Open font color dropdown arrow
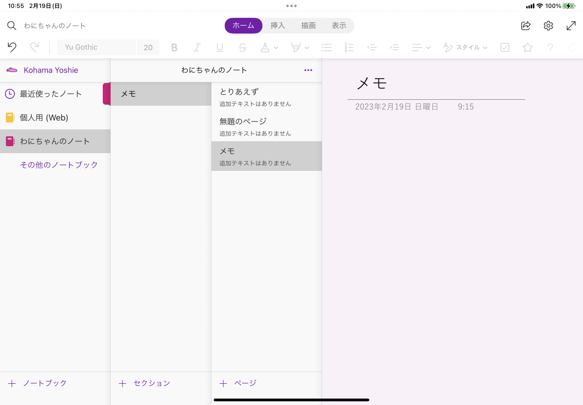 click(x=276, y=47)
